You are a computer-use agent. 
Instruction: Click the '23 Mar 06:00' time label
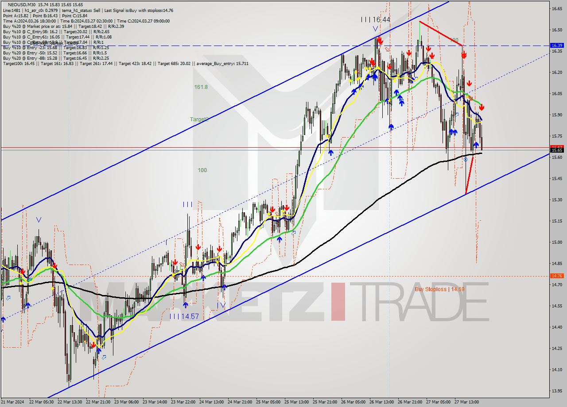pyautogui.click(x=127, y=402)
